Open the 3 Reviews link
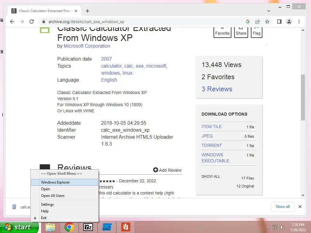Viewport: 311px width, 233px height. (x=217, y=89)
